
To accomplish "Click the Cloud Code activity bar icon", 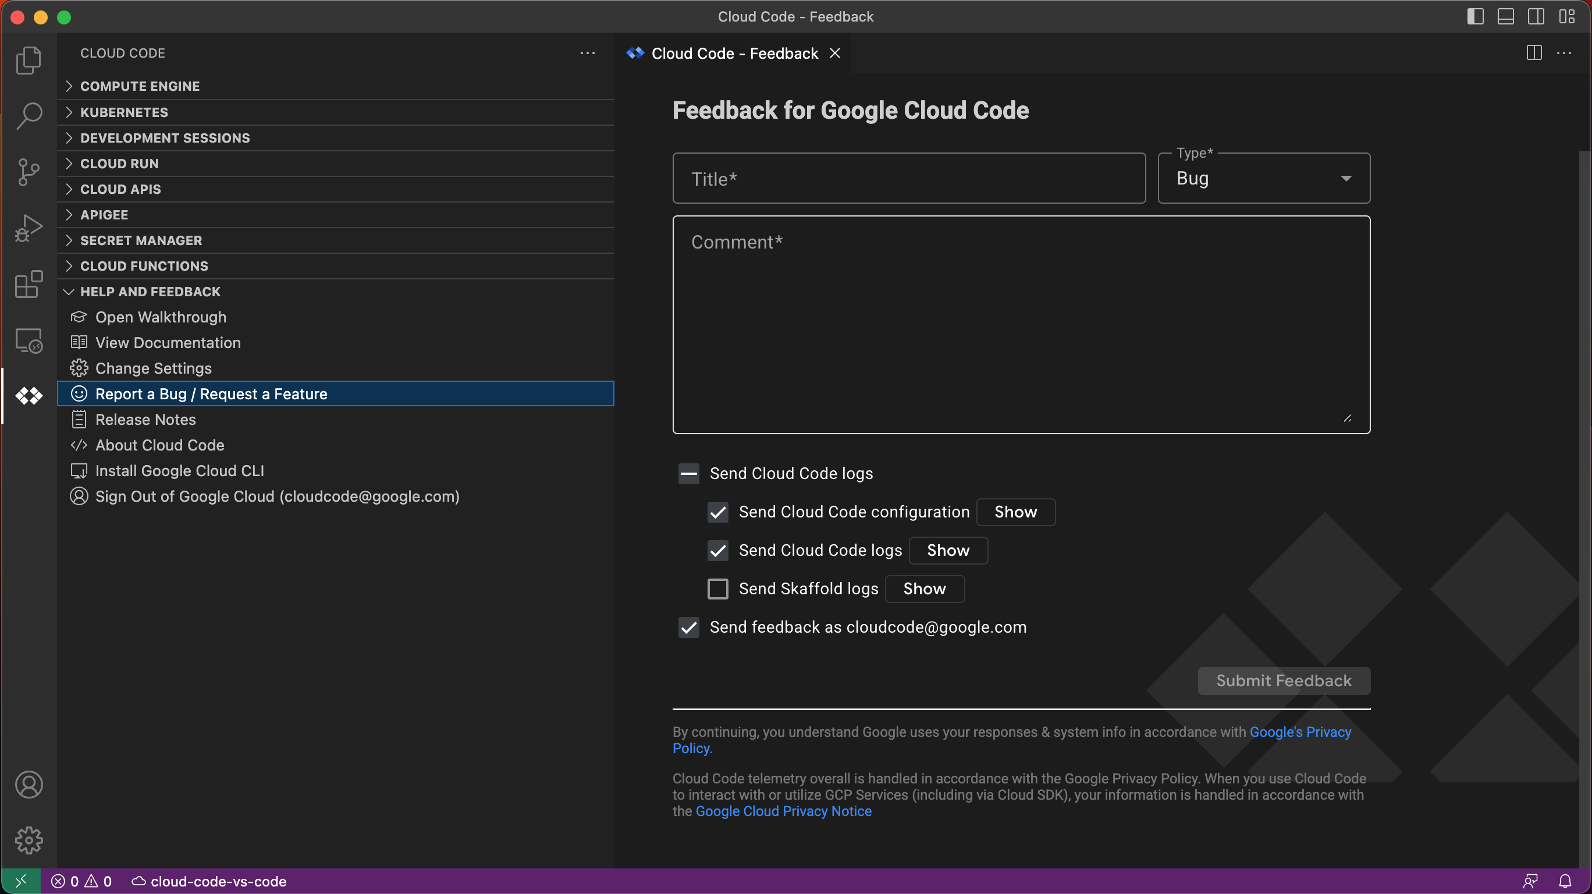I will click(29, 396).
